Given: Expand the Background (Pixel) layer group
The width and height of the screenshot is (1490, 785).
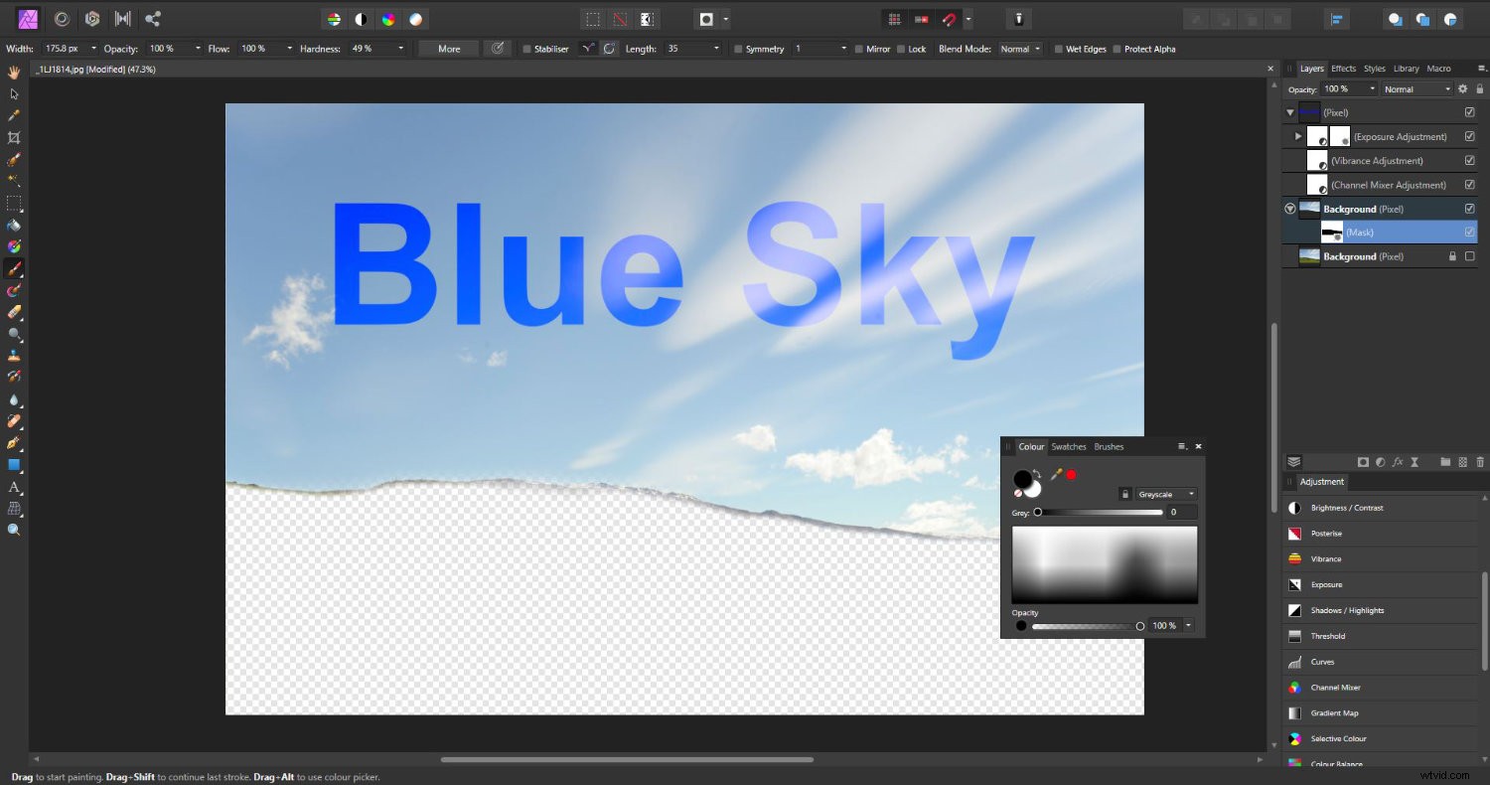Looking at the screenshot, I should tap(1290, 209).
